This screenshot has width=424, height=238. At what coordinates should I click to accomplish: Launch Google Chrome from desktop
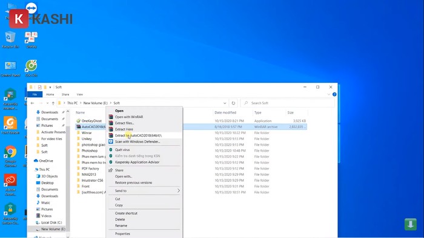coord(10,156)
